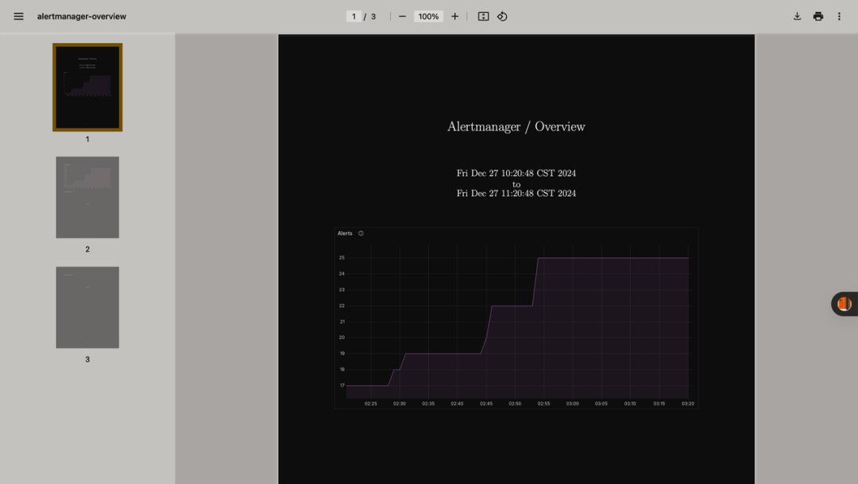Click the alertmanager-overview file title
Screen dimensions: 858x484
coord(81,17)
